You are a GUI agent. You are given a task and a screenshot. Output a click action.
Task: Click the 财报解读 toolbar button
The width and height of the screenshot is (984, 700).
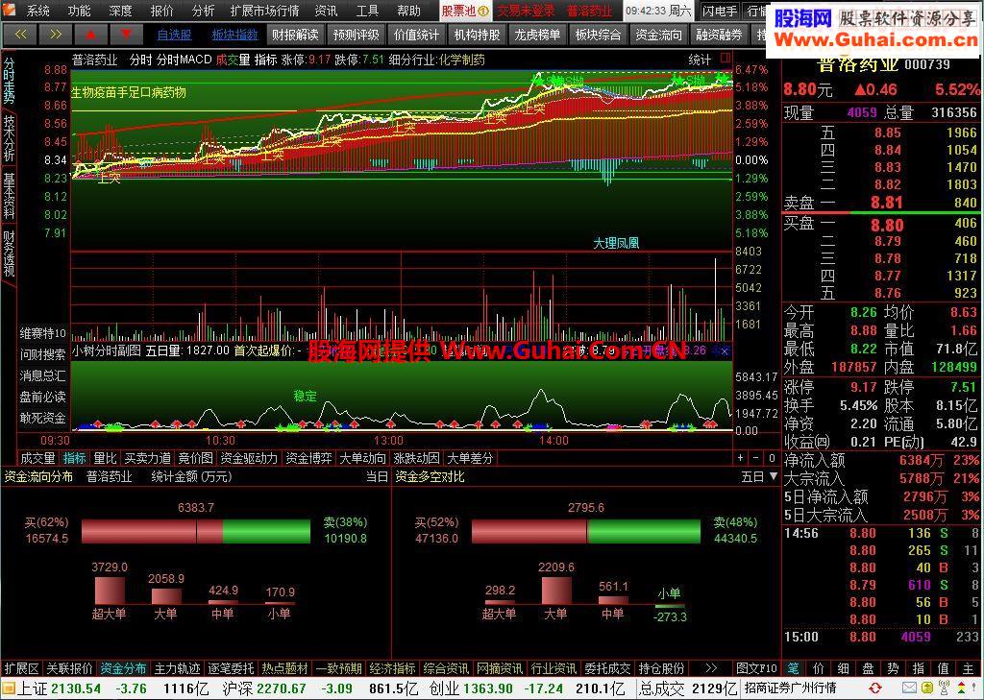pyautogui.click(x=295, y=36)
